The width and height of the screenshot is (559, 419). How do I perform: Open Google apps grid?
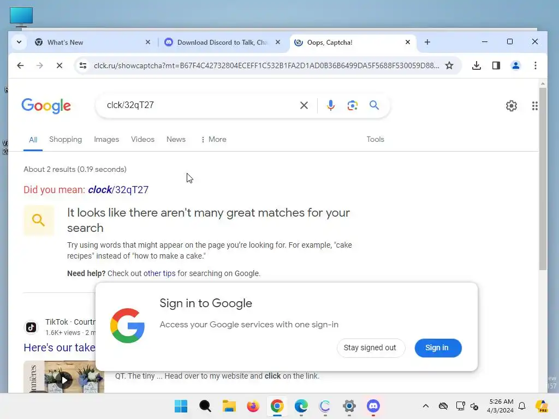(534, 106)
